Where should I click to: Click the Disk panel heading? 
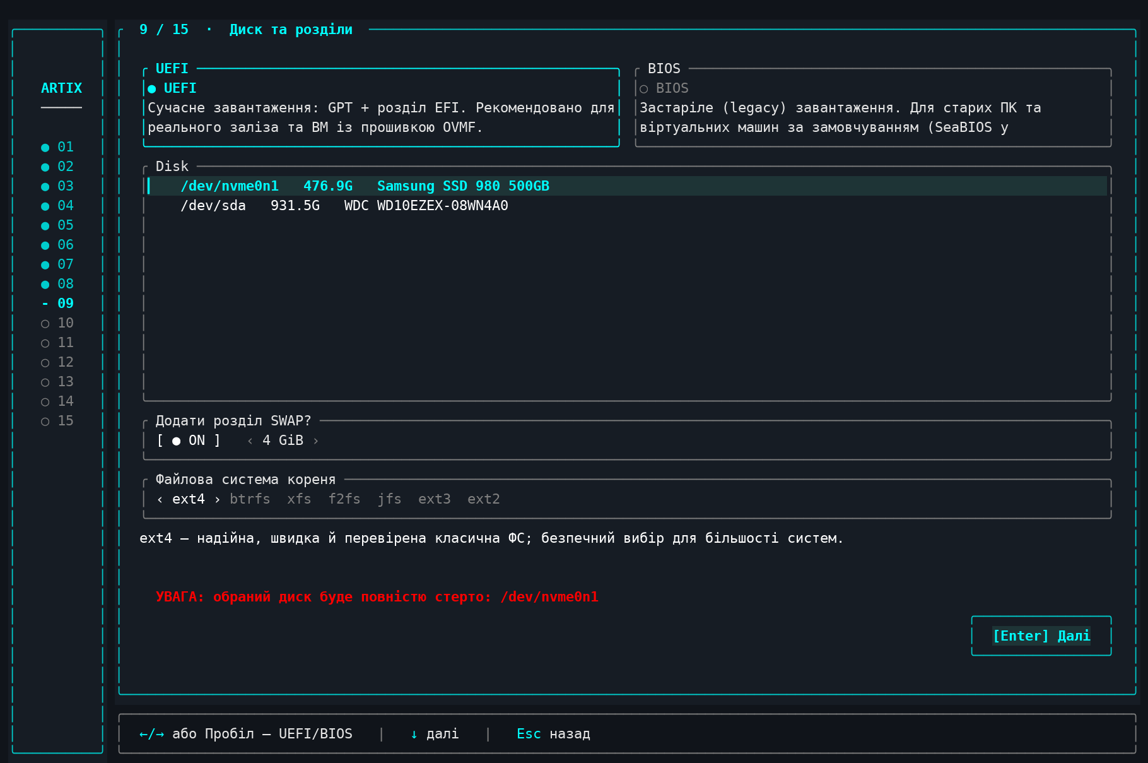[172, 167]
